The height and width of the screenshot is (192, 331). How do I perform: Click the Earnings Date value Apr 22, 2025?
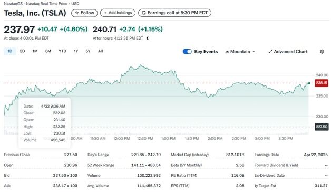click(316, 155)
